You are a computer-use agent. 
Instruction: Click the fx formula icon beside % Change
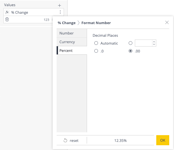[7, 12]
